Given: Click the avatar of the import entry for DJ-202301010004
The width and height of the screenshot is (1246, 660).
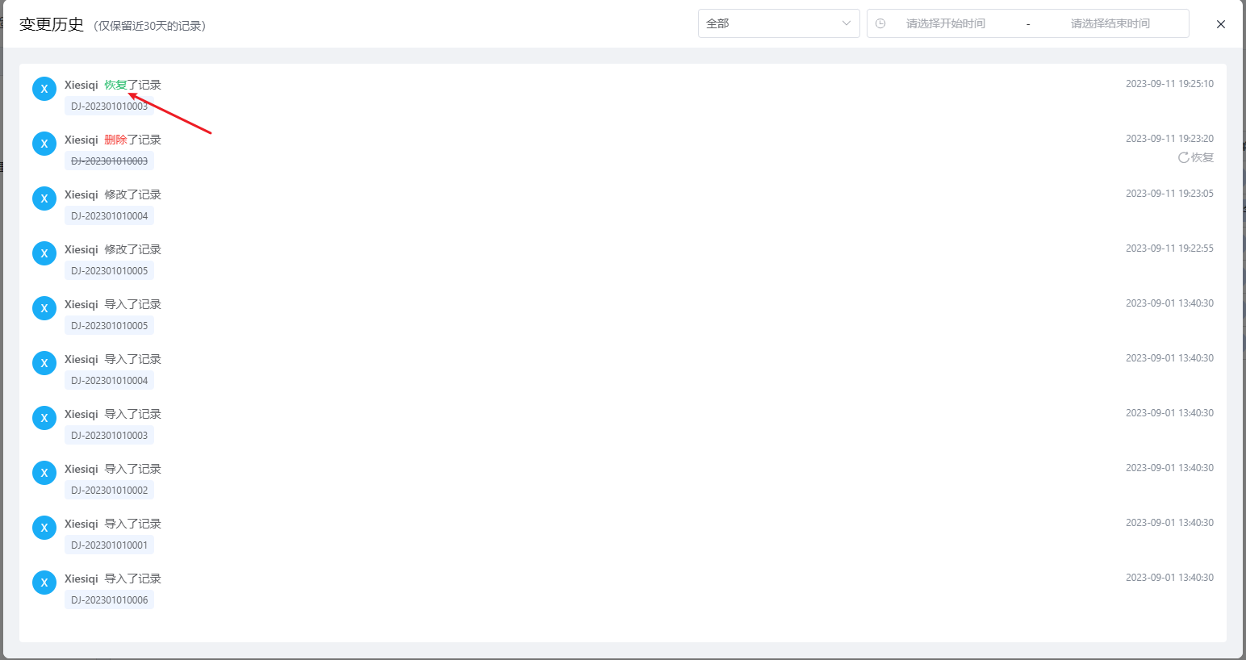Looking at the screenshot, I should pos(44,363).
